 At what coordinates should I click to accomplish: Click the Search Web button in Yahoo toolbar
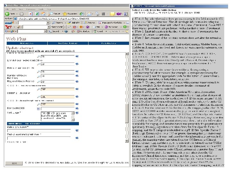click(57, 27)
